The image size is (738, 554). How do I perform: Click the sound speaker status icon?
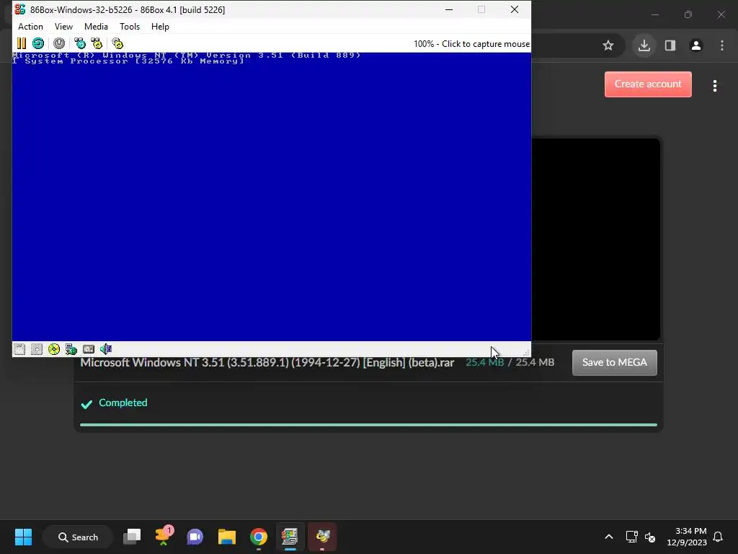tap(106, 349)
